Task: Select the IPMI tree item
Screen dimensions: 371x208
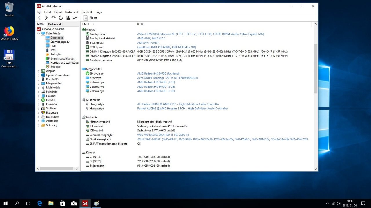Action: pyautogui.click(x=53, y=50)
